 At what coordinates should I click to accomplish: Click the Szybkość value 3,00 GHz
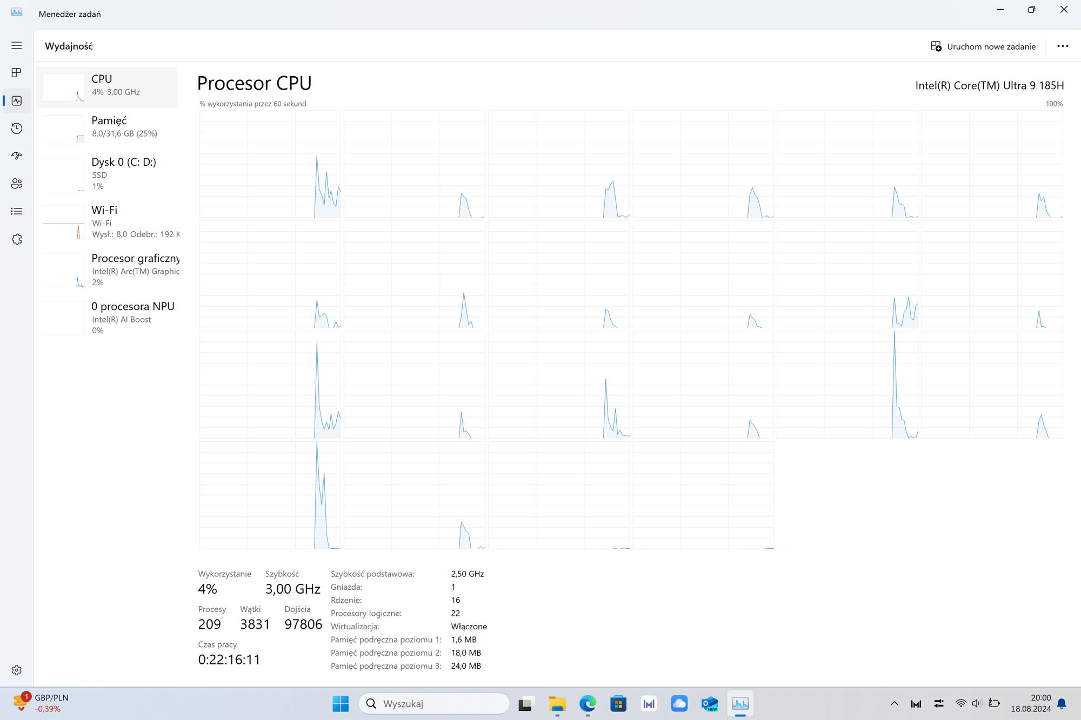(293, 589)
